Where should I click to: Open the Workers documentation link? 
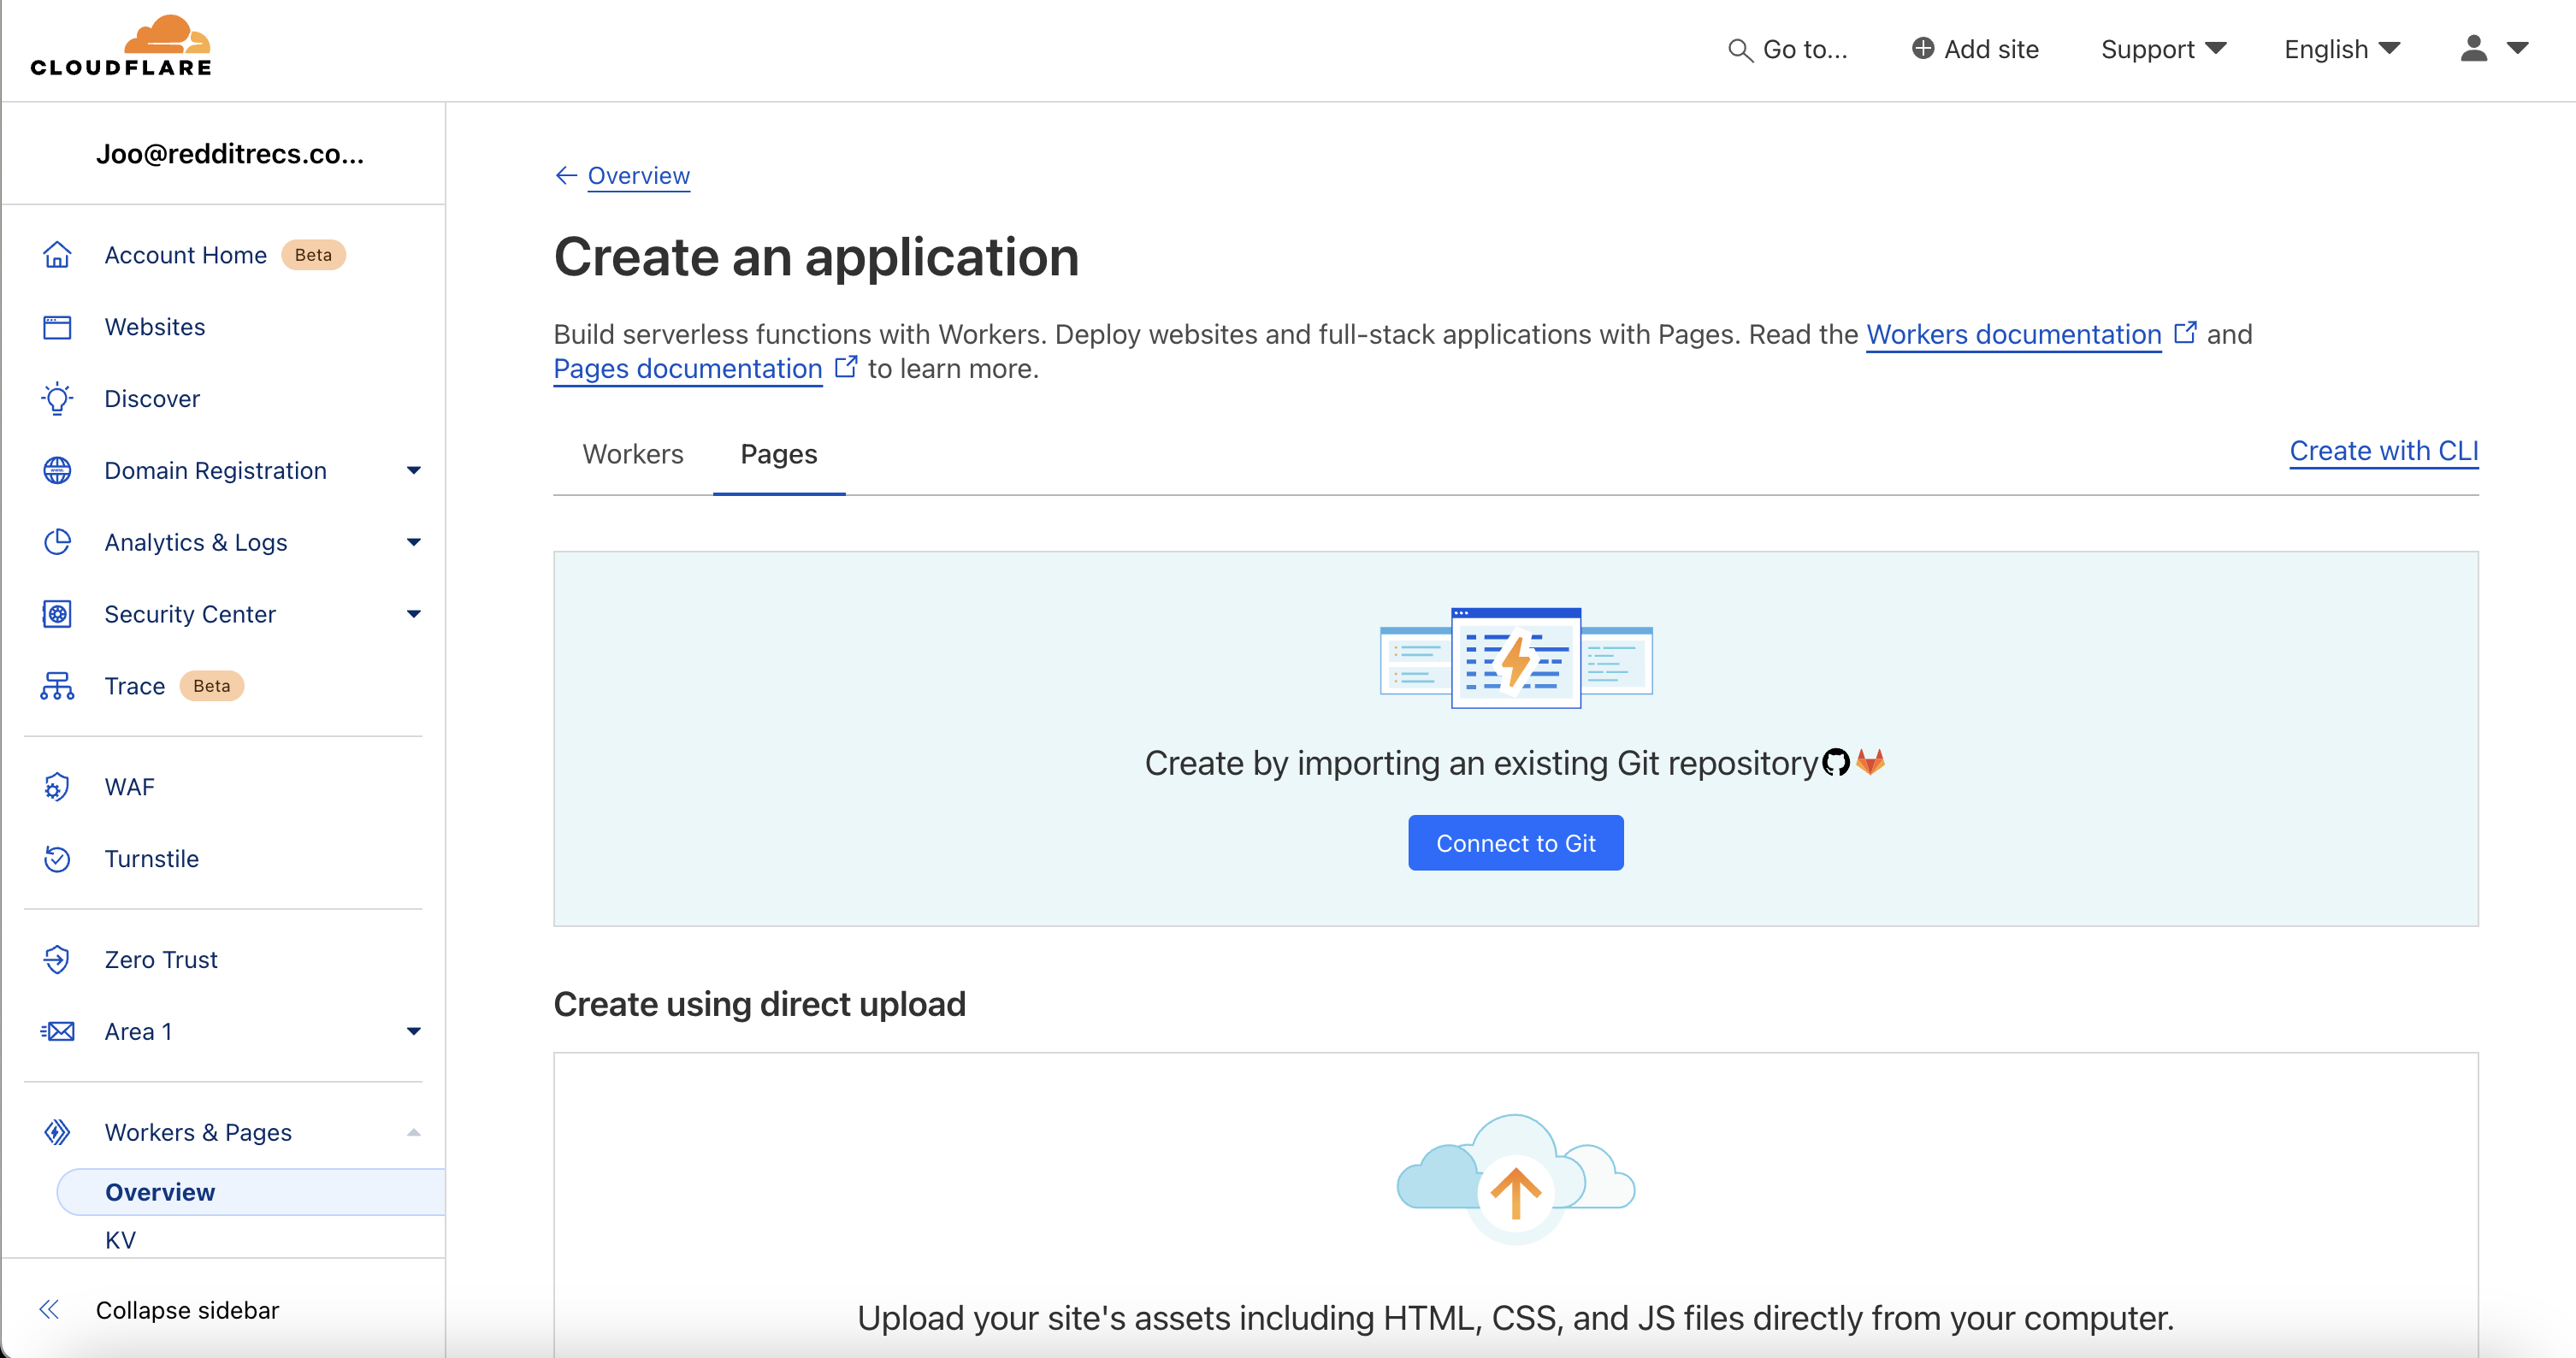click(2013, 334)
